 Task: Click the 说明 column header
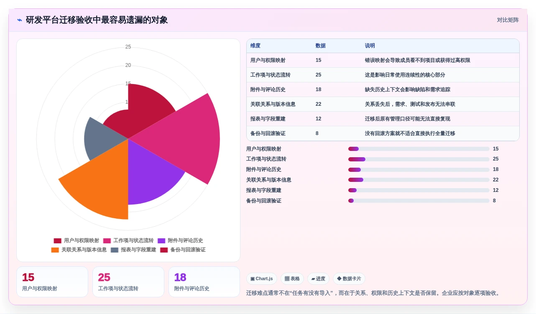(370, 46)
